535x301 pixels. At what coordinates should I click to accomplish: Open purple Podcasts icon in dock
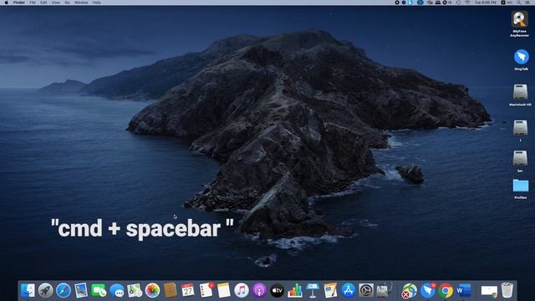[x=259, y=291]
